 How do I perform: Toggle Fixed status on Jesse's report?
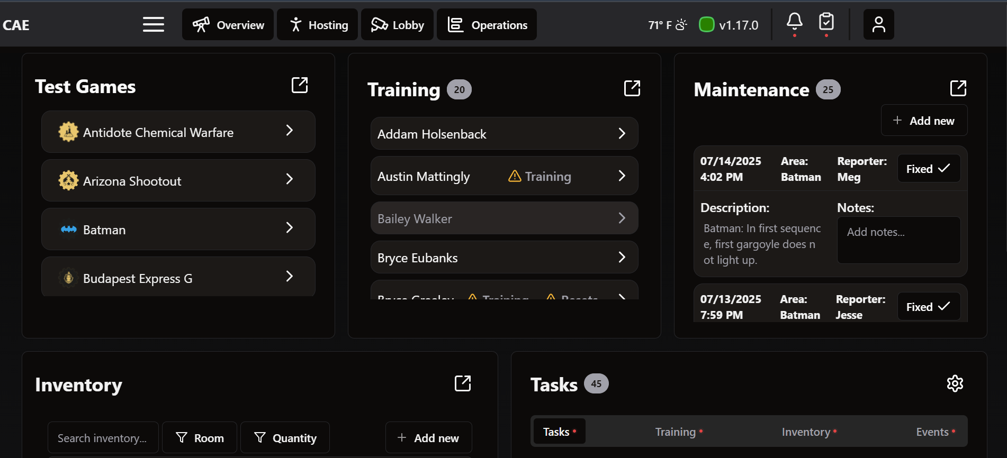[x=928, y=307]
